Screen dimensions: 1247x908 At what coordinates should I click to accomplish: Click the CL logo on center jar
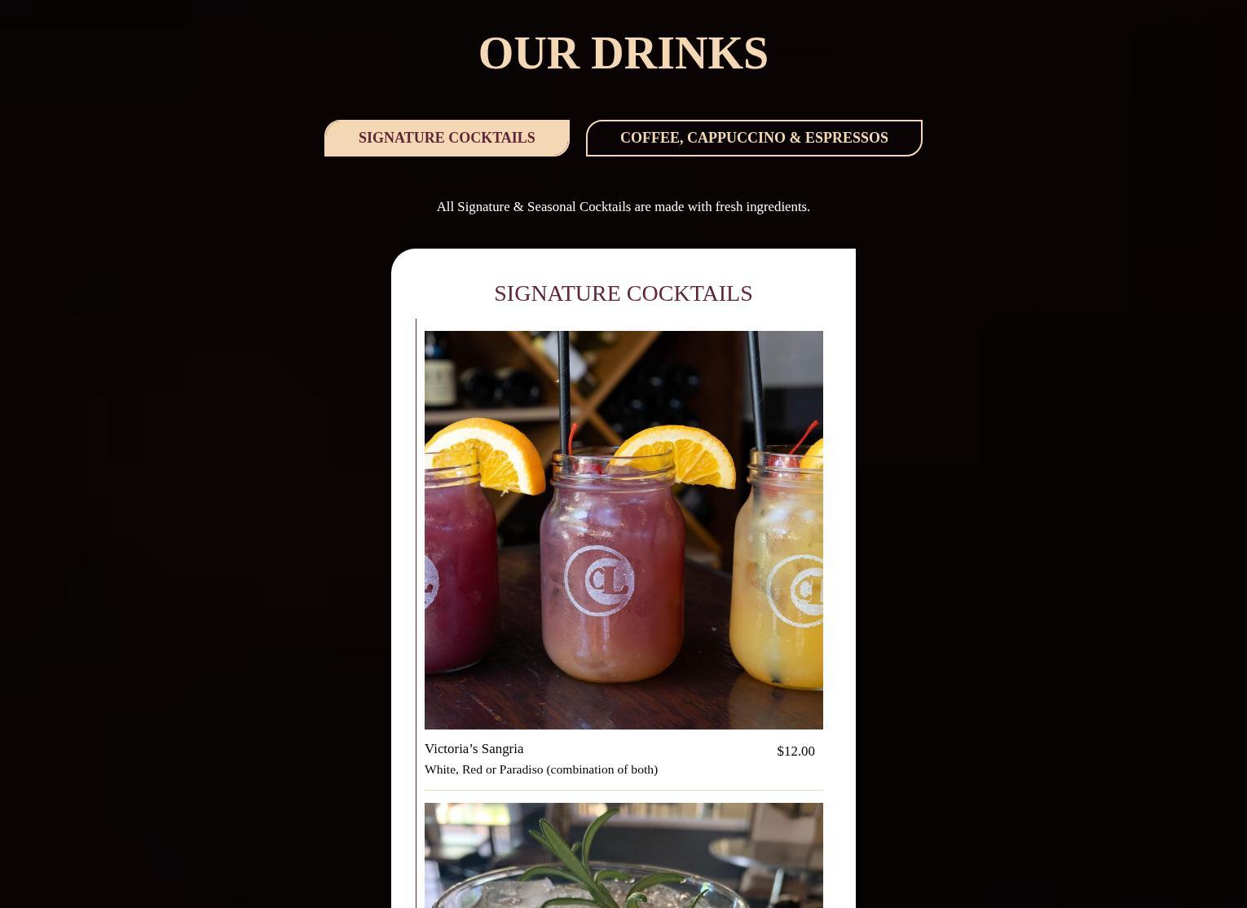[x=600, y=580]
